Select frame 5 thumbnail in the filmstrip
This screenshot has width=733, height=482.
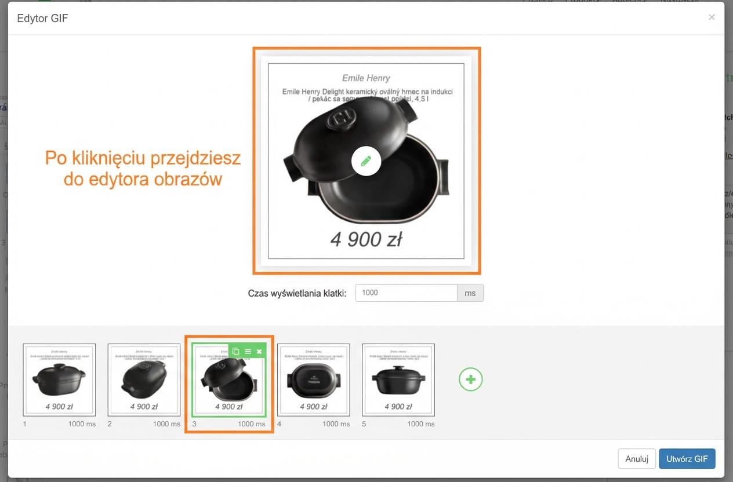(398, 379)
